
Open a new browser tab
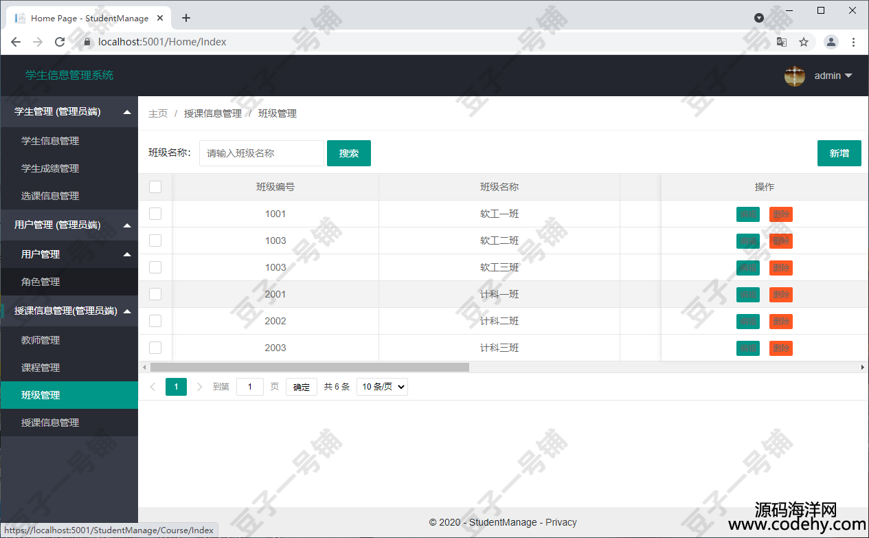click(x=186, y=18)
